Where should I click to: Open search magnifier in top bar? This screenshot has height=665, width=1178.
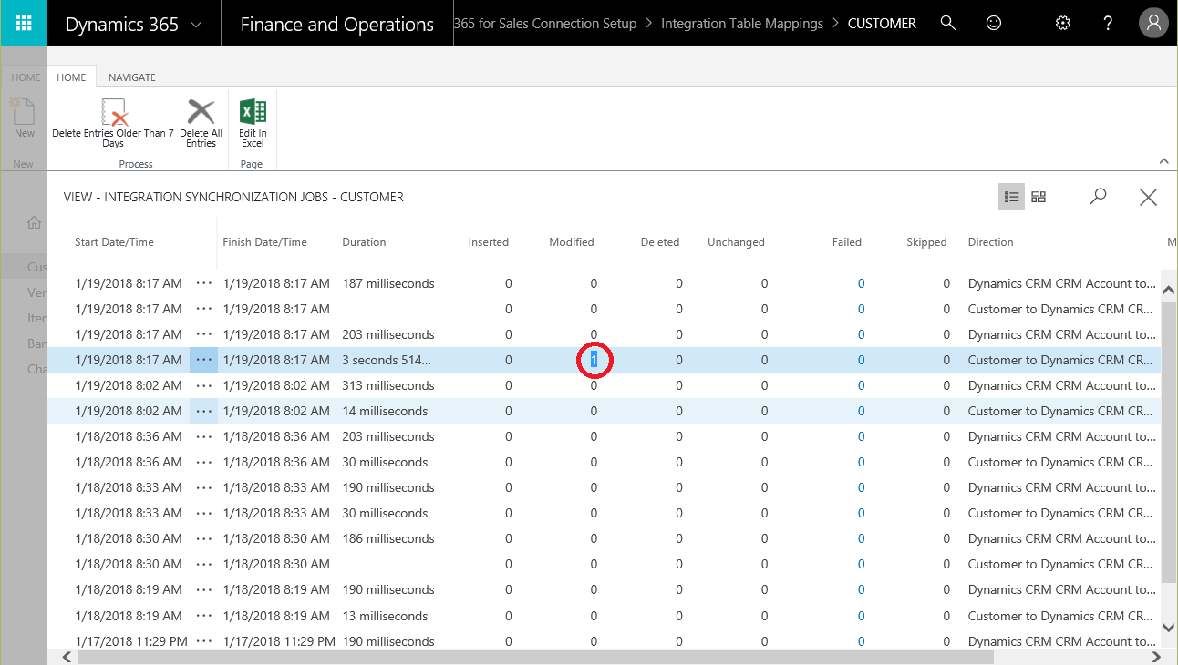click(x=948, y=23)
